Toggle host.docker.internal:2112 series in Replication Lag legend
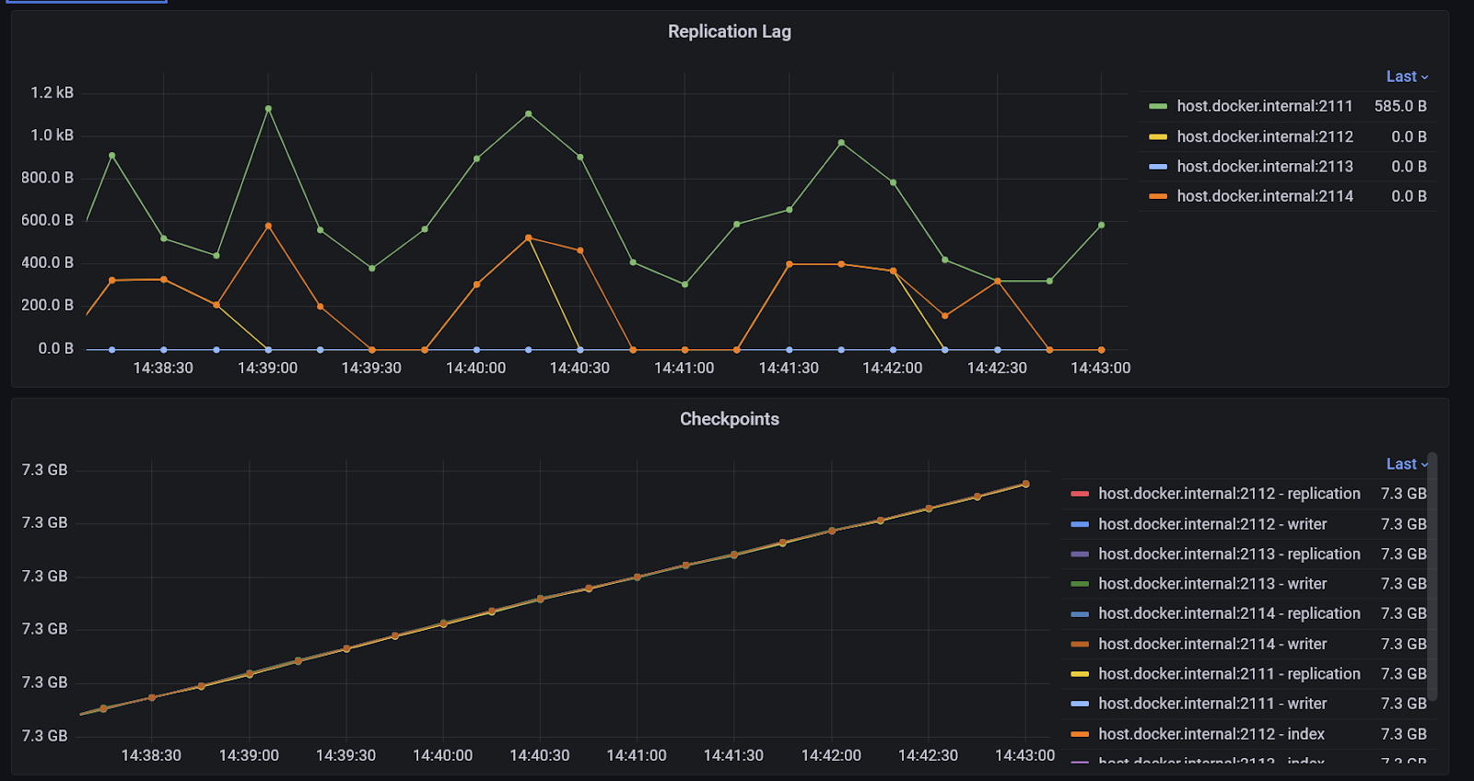The width and height of the screenshot is (1474, 781). pyautogui.click(x=1265, y=136)
